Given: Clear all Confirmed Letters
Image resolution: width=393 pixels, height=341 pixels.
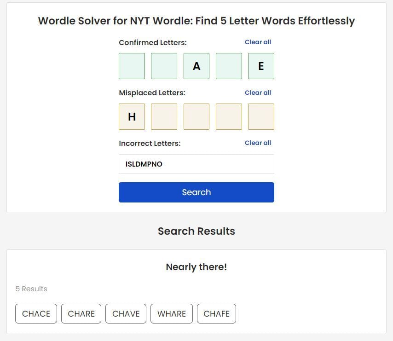Looking at the screenshot, I should point(258,42).
